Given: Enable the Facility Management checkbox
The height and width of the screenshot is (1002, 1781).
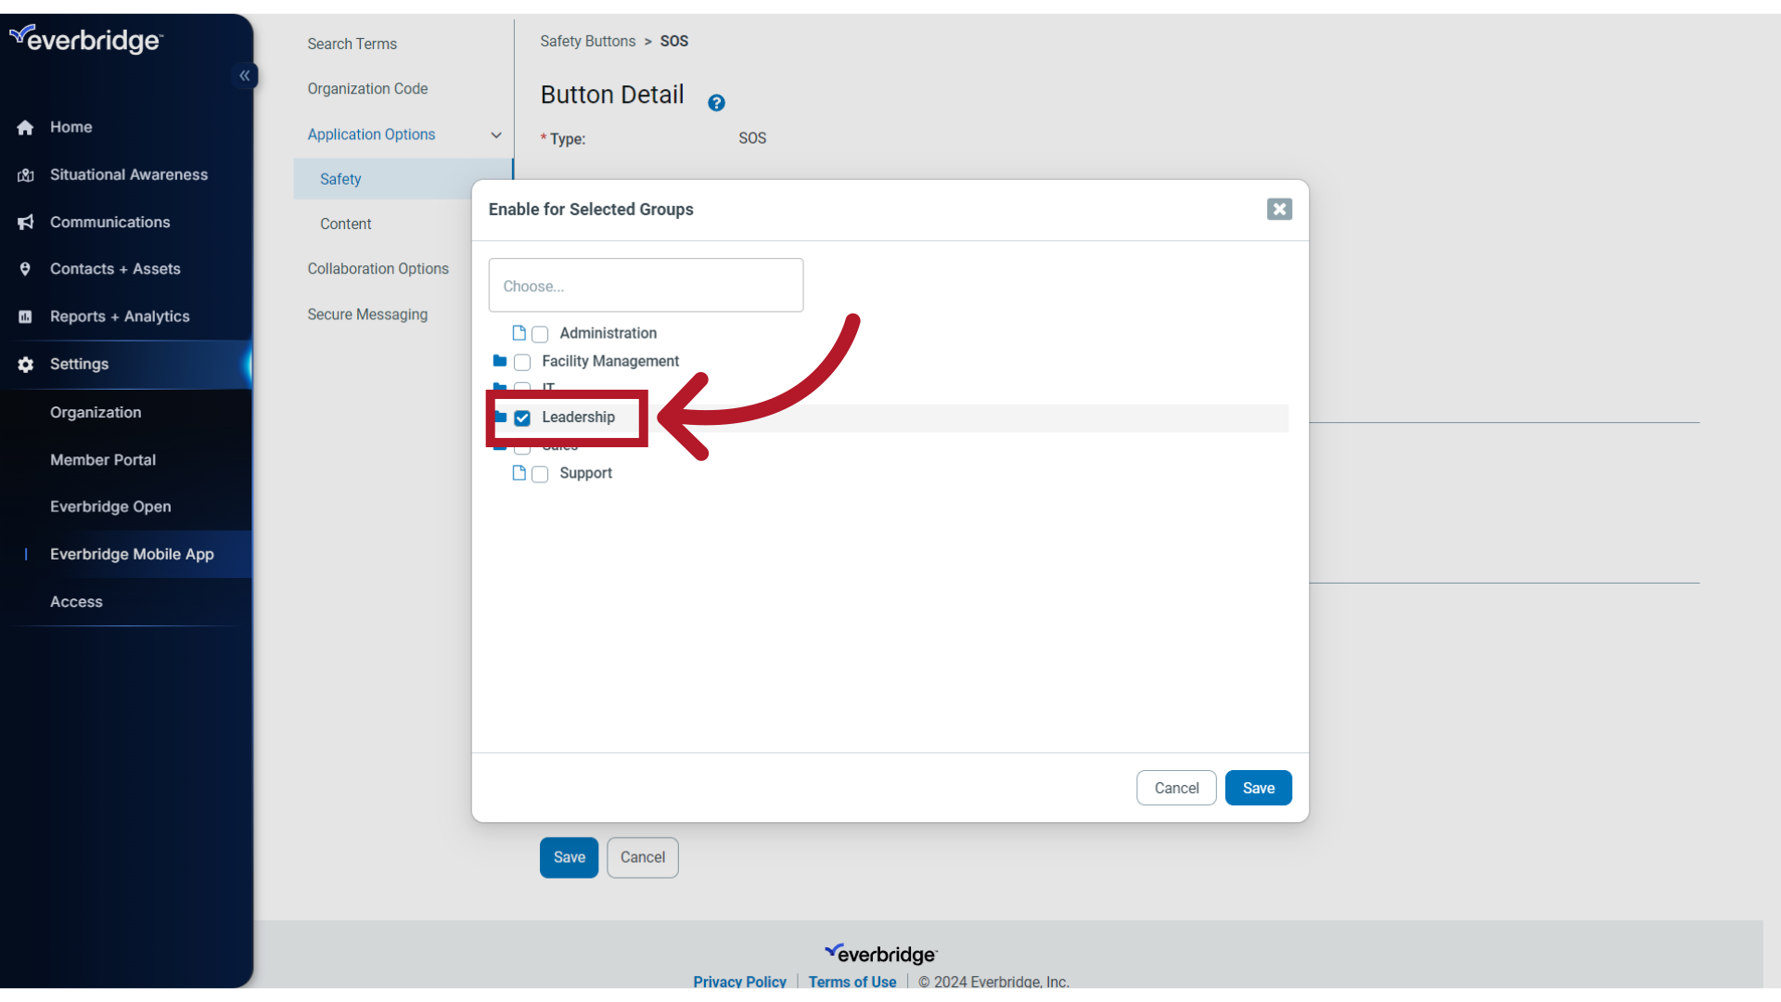Looking at the screenshot, I should (x=521, y=361).
